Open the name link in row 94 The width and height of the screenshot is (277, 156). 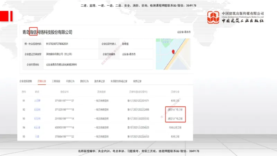37,127
